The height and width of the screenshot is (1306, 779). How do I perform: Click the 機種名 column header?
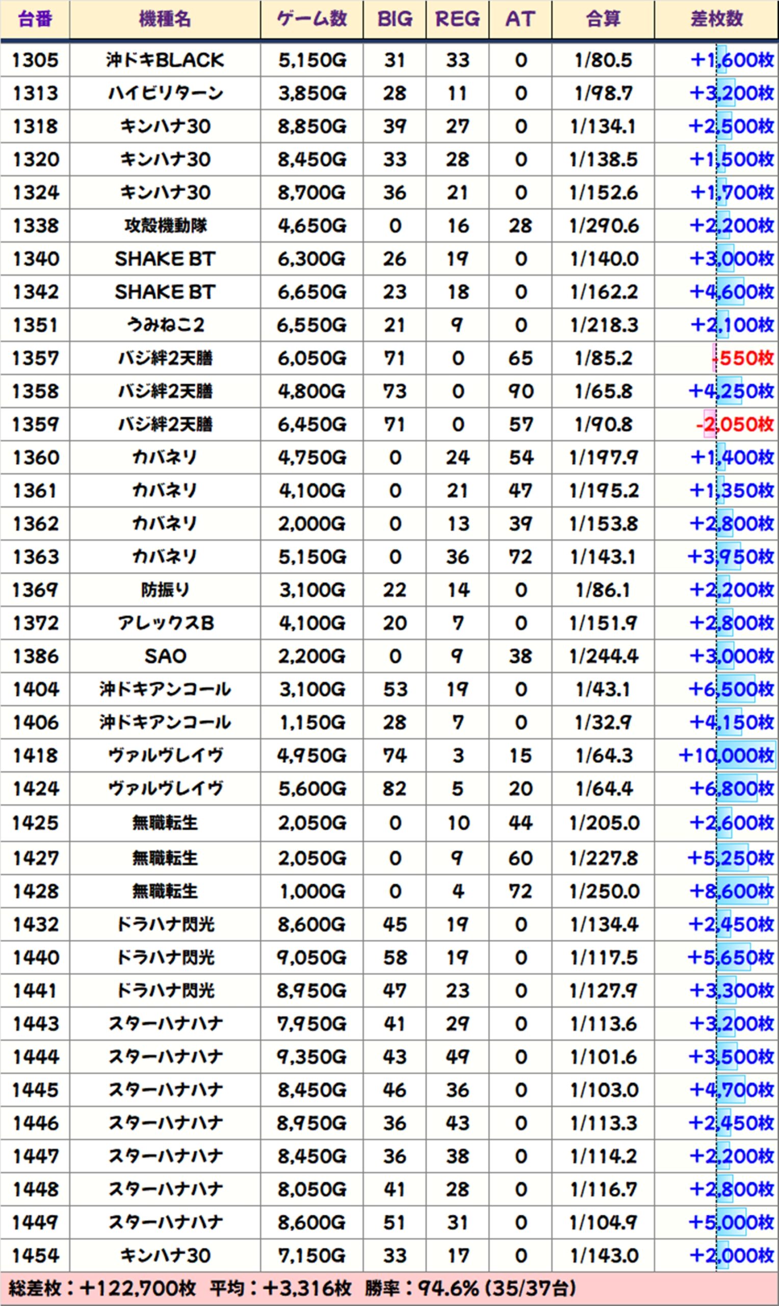165,19
